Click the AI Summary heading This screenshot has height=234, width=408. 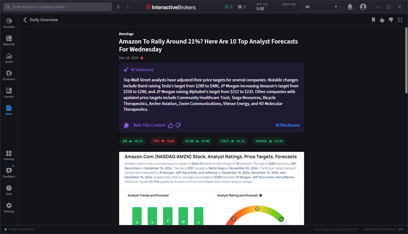pyautogui.click(x=142, y=69)
